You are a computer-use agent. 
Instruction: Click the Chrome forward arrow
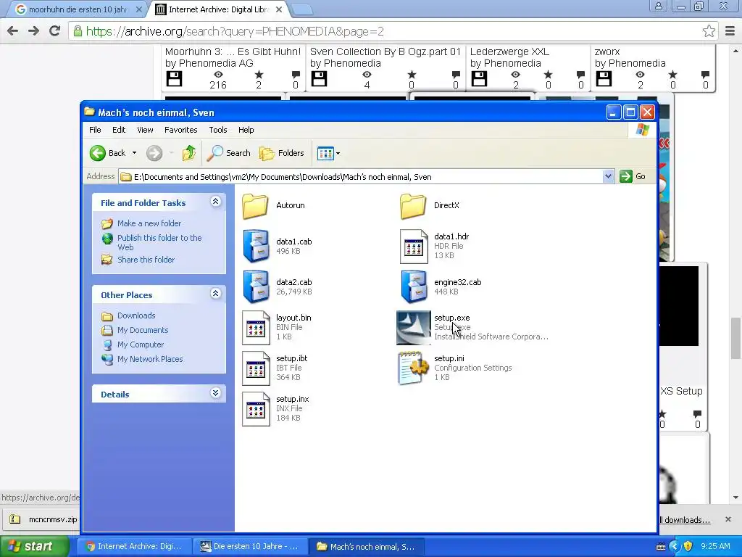pyautogui.click(x=33, y=31)
